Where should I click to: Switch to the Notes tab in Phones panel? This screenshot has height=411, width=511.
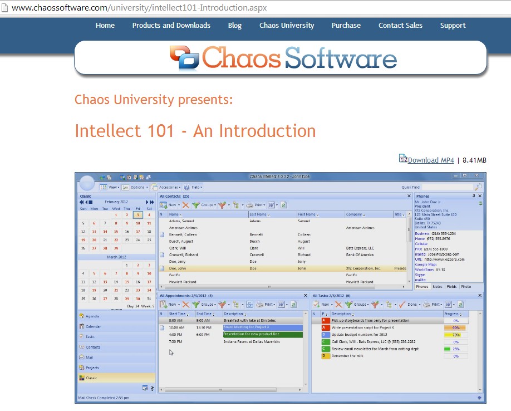[x=438, y=286]
